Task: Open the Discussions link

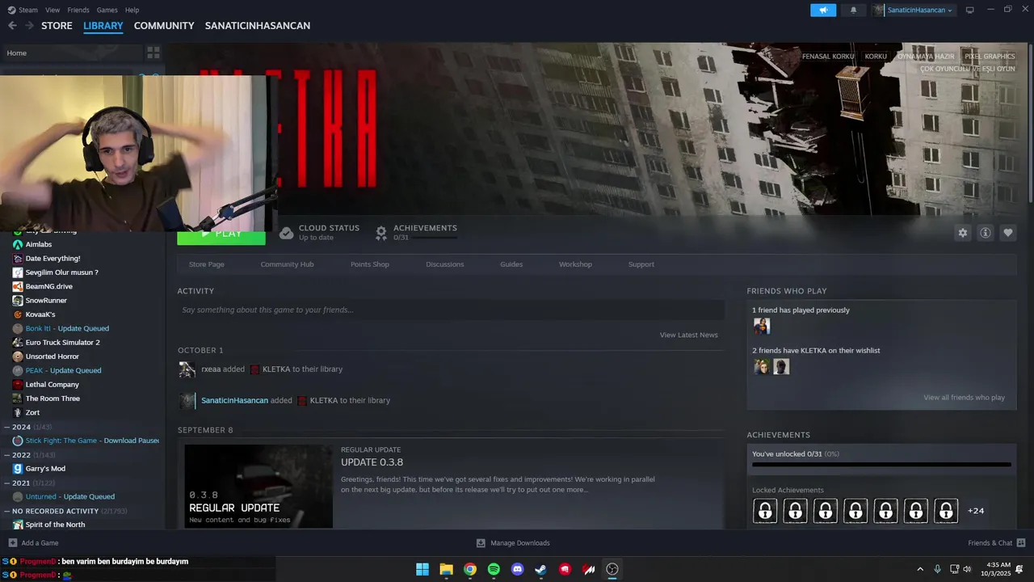Action: pyautogui.click(x=445, y=264)
